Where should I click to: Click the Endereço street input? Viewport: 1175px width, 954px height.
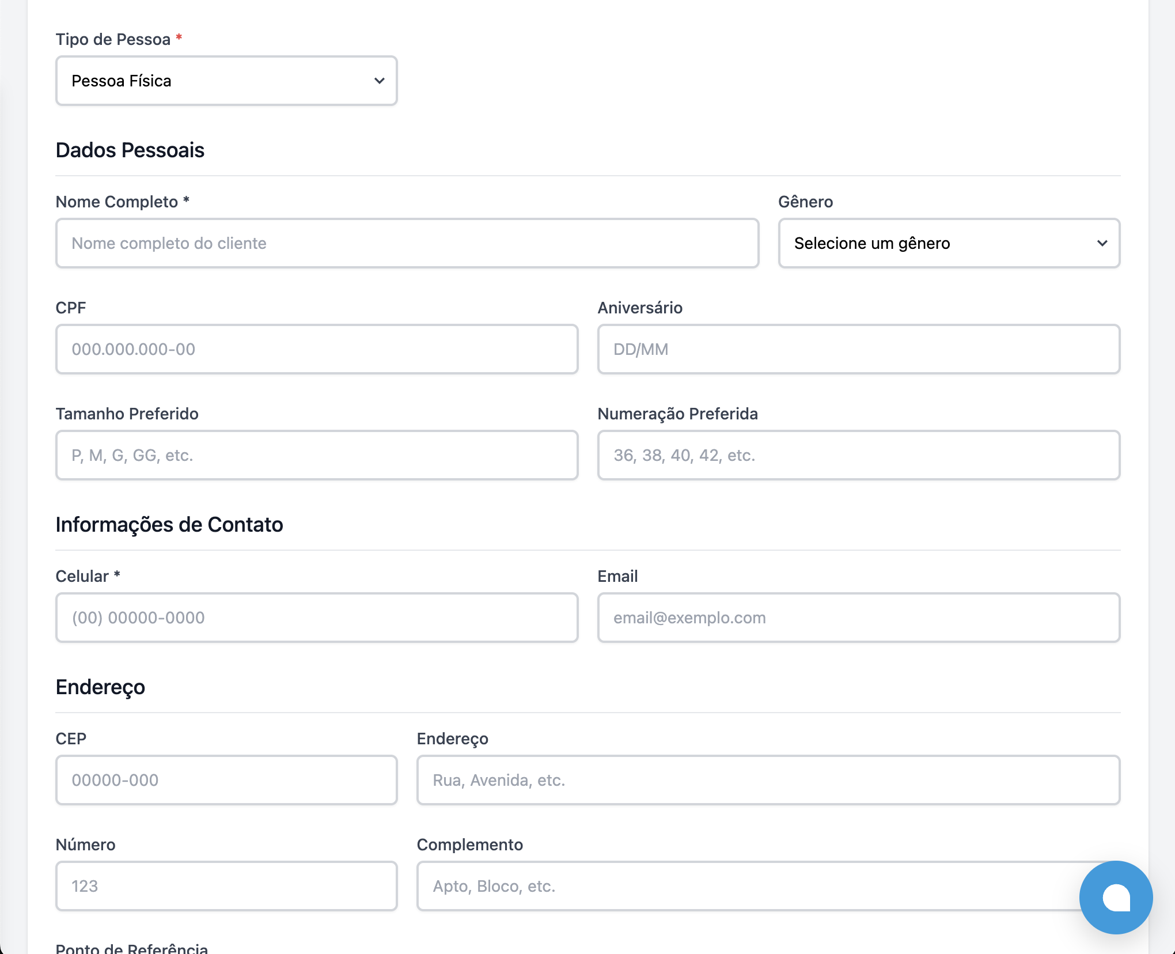pos(768,780)
